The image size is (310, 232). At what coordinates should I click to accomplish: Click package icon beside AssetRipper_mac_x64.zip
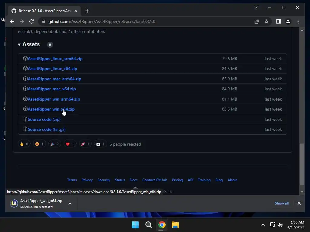(25, 89)
